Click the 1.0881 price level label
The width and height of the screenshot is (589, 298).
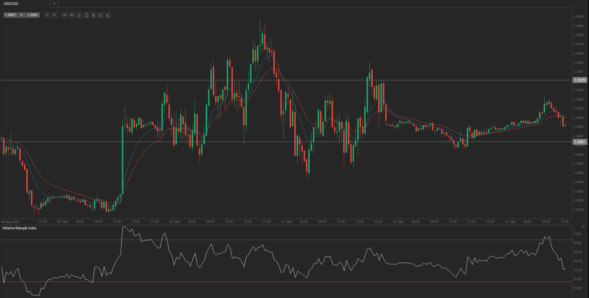(580, 142)
